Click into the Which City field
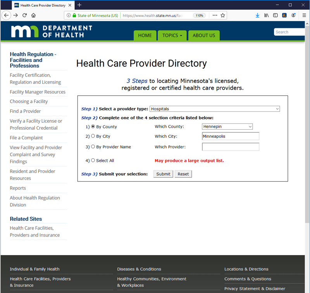The image size is (310, 293). (x=231, y=136)
